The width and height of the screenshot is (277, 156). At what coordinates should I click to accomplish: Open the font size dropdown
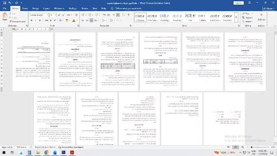(55, 15)
